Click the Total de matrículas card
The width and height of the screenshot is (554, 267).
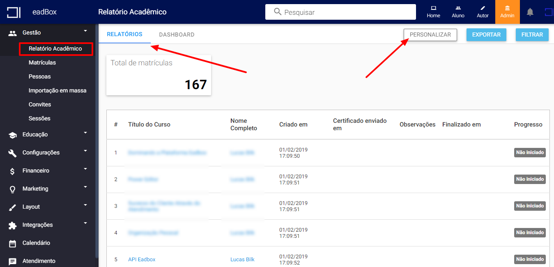coord(159,75)
